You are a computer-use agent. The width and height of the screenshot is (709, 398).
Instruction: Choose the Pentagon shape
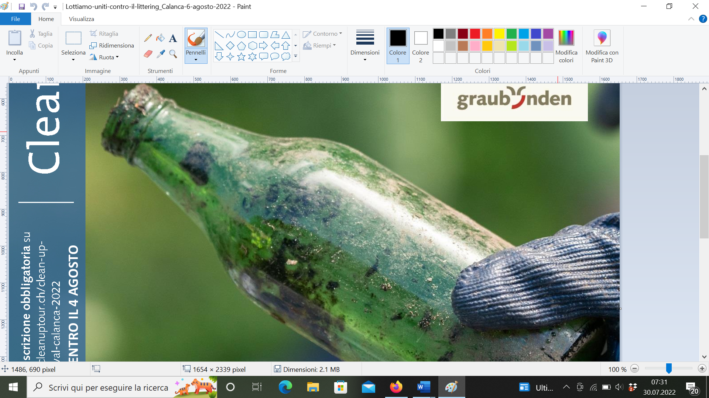tap(241, 46)
